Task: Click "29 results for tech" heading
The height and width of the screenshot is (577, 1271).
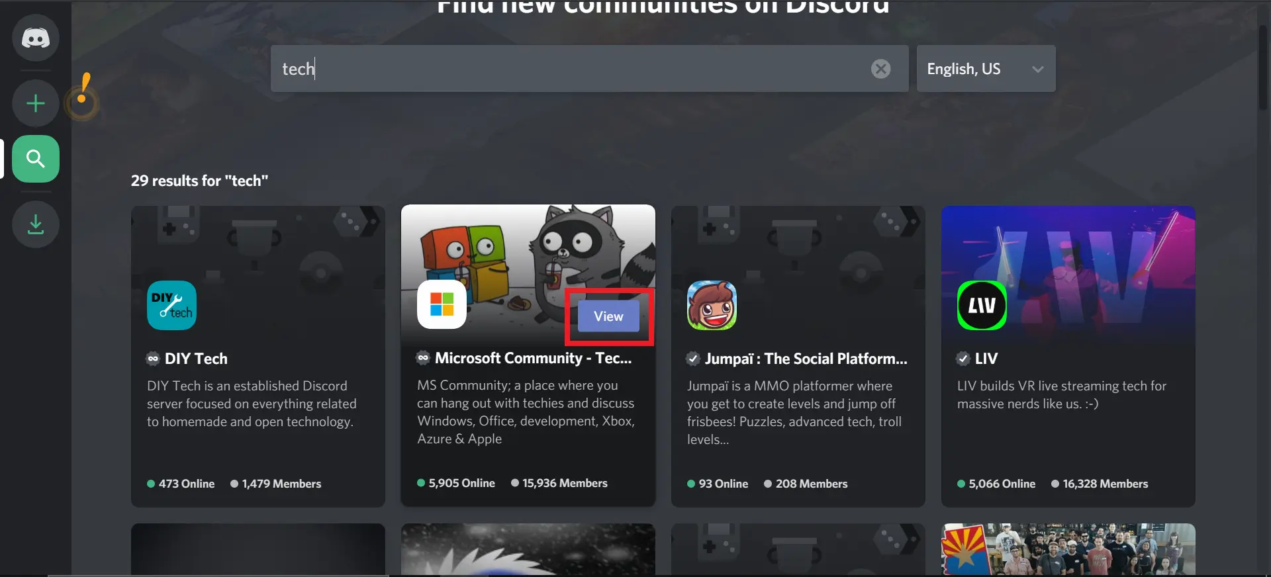Action: (199, 181)
